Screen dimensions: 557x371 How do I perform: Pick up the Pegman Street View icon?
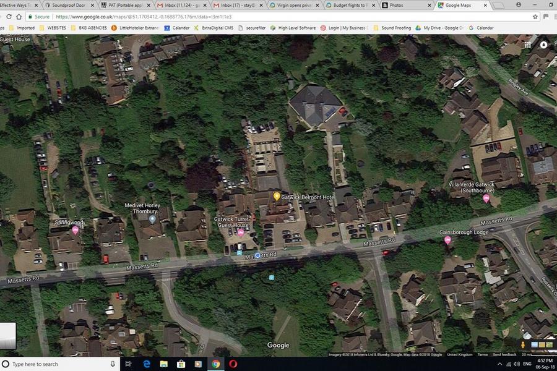524,344
